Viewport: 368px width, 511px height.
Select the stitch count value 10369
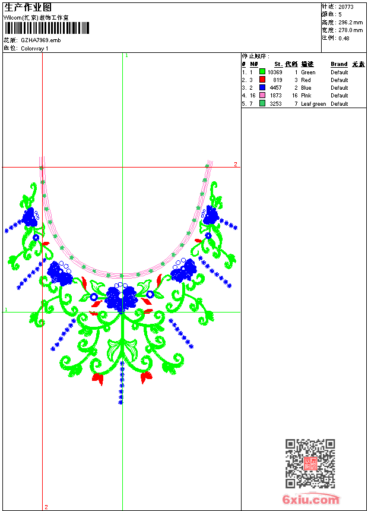275,72
